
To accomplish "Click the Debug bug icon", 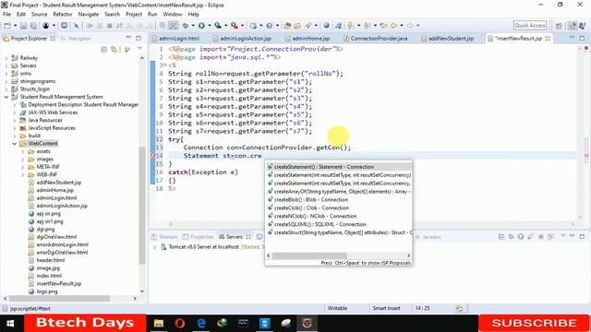I will click(x=185, y=26).
